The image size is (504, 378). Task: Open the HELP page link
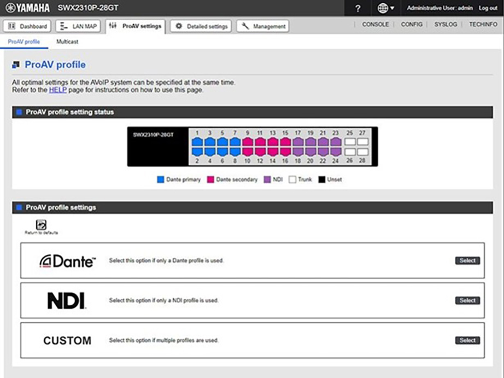click(x=57, y=90)
